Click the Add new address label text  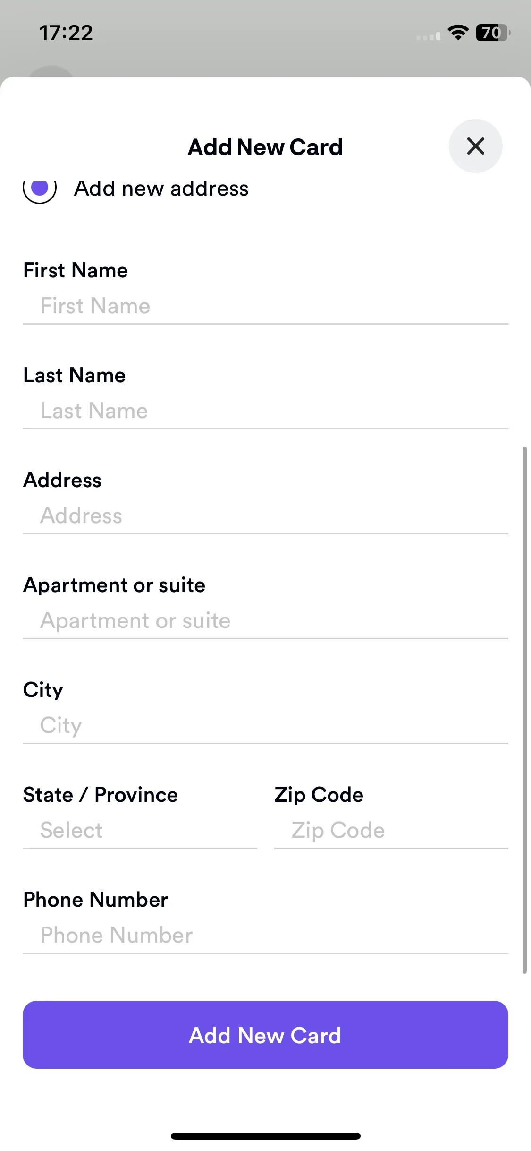[161, 189]
